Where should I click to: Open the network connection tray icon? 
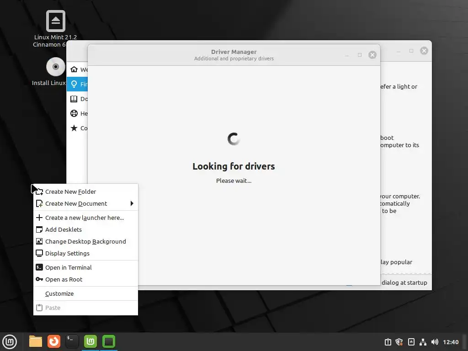[x=423, y=342]
